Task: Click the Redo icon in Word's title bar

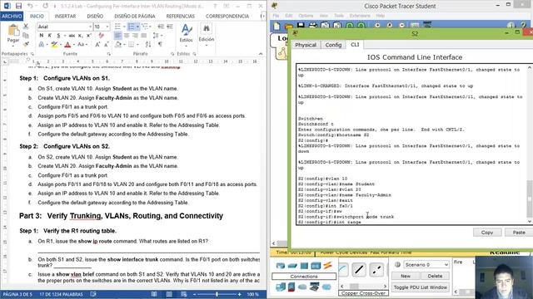Action: 45,6
